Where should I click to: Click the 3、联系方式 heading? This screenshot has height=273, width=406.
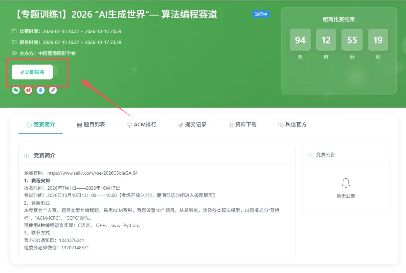(x=37, y=233)
